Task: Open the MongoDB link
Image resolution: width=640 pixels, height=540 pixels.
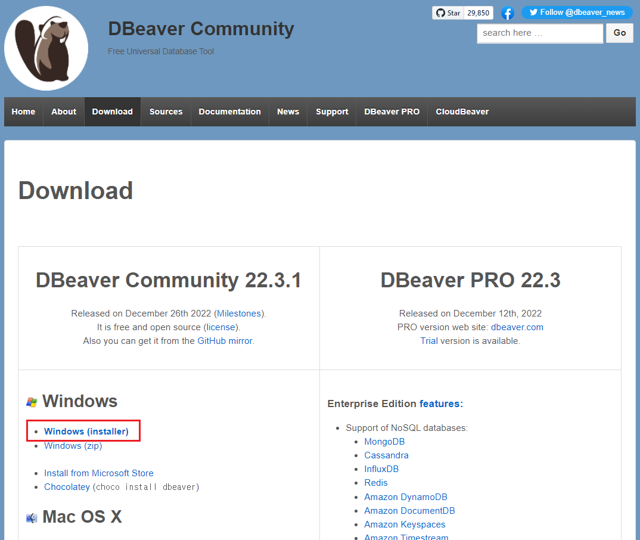Action: 384,442
